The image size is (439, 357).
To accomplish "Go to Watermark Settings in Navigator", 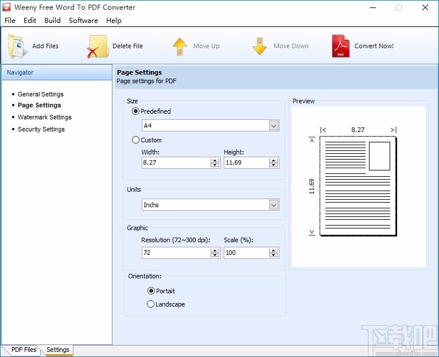I will pos(45,117).
